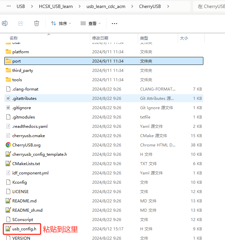Click file name usb_config.h

click(x=24, y=229)
